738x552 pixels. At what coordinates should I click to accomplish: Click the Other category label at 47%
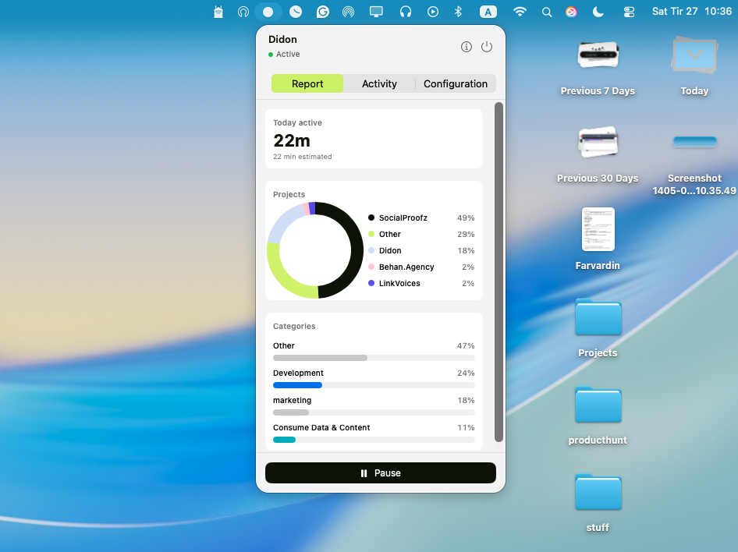click(284, 345)
